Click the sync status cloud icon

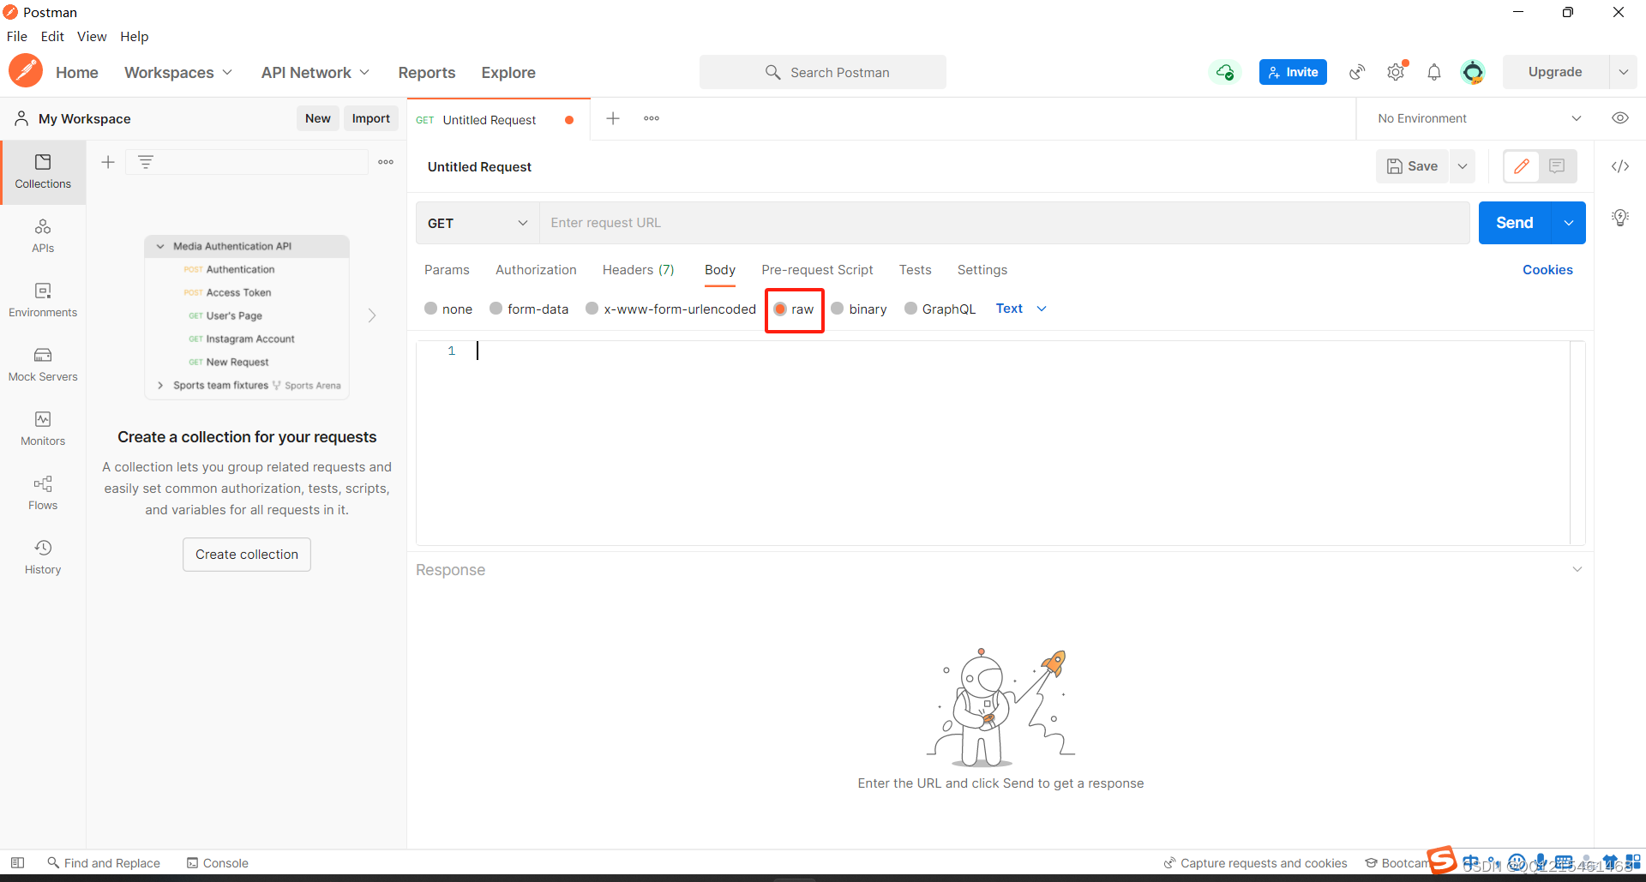[x=1225, y=72]
